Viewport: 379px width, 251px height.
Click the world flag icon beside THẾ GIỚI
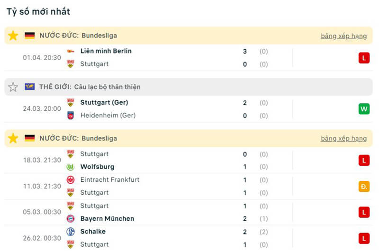[x=30, y=87]
